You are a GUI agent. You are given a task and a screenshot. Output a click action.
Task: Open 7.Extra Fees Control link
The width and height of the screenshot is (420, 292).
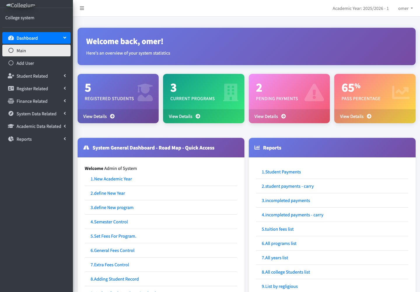click(x=110, y=265)
